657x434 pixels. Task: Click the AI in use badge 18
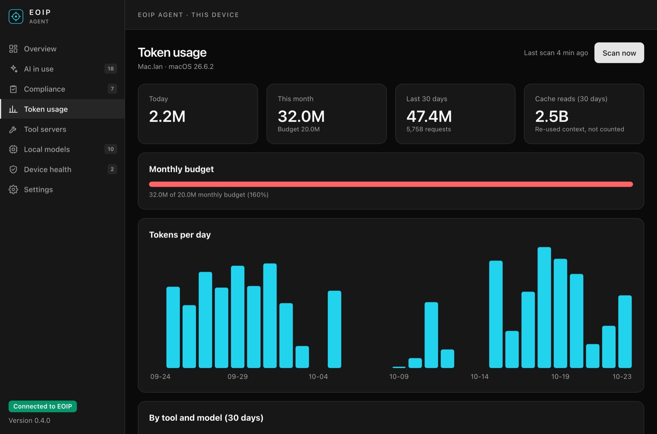click(x=110, y=69)
